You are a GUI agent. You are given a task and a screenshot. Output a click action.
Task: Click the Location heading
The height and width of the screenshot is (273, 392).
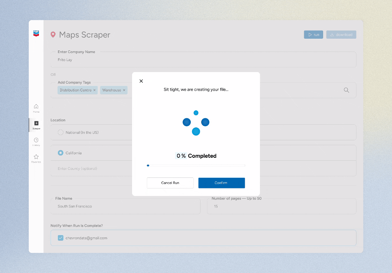pos(58,120)
